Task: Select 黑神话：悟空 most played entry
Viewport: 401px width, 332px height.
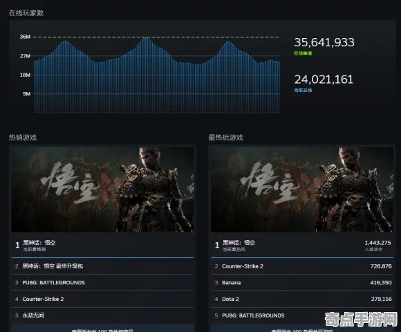Action: (302, 245)
